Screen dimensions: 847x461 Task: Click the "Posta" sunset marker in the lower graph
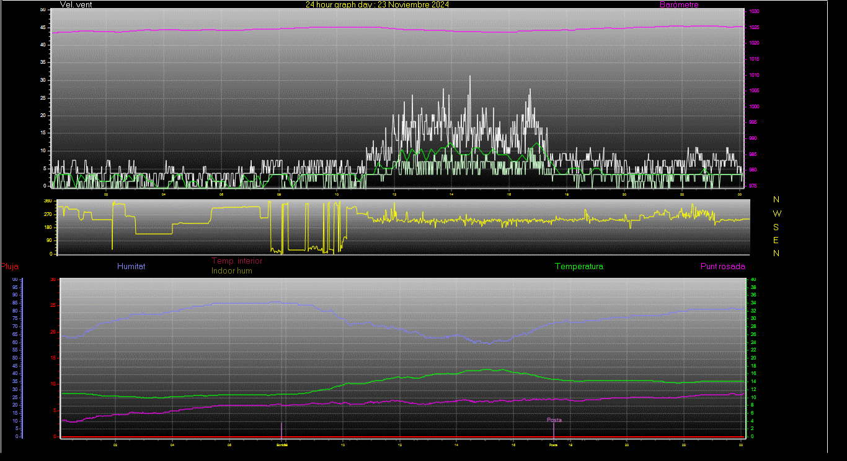point(554,420)
